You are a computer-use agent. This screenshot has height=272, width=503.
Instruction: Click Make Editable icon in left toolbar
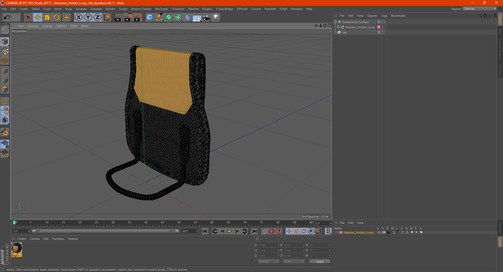(x=5, y=30)
